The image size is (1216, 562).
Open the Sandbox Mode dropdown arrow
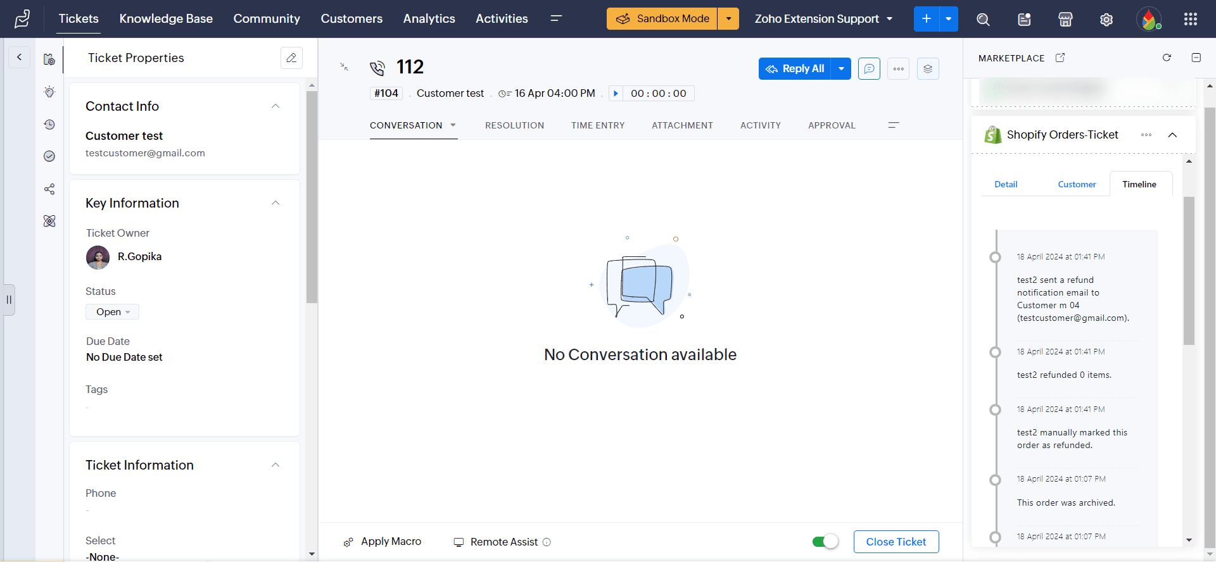pos(728,19)
